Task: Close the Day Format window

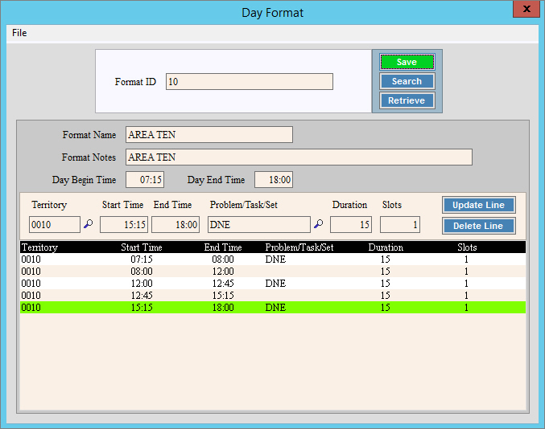Action: (x=526, y=9)
